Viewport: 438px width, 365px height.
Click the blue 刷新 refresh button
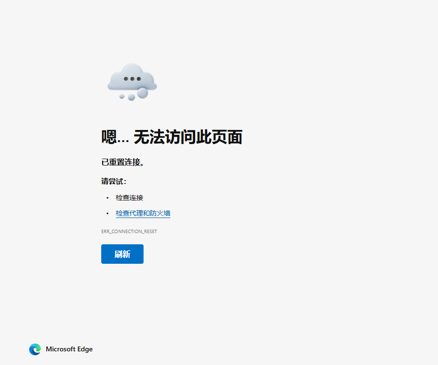[122, 254]
